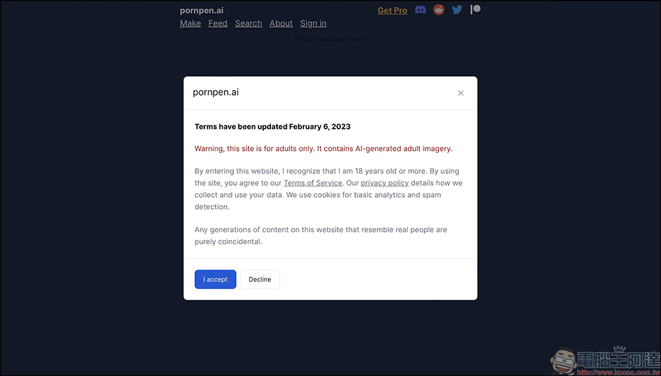
Task: Click the Decline button
Action: (x=260, y=279)
